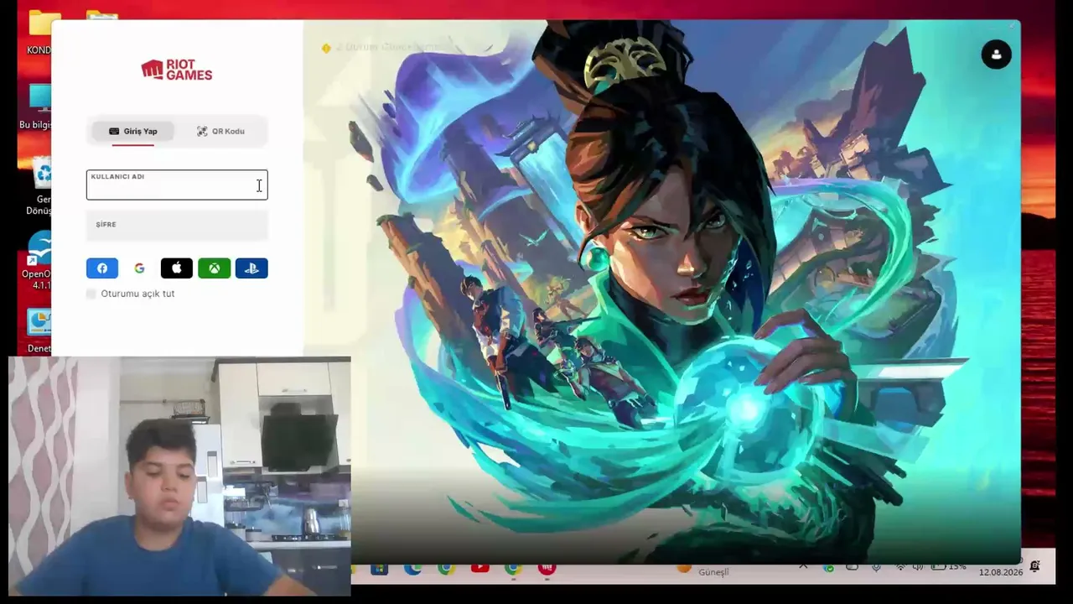Check the battery status tray icon
Screen dimensions: 1073x604
tap(948, 567)
